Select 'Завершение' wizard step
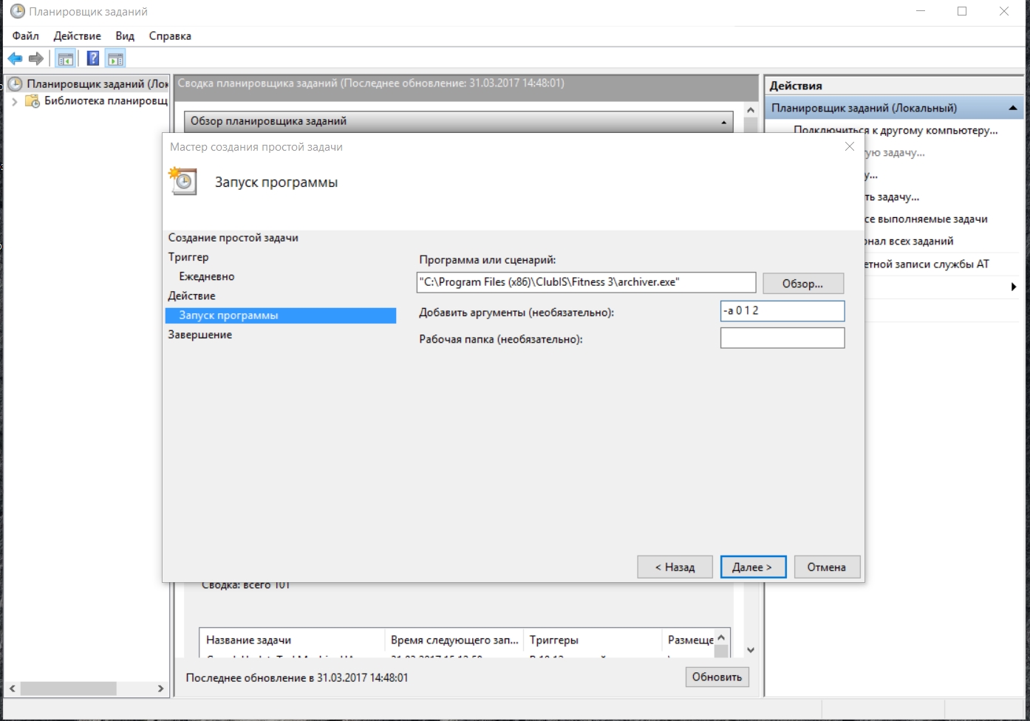 tap(199, 335)
